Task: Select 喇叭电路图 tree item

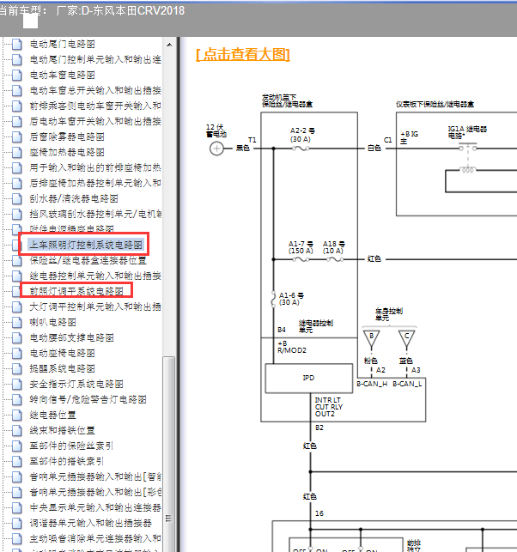Action: tap(53, 322)
